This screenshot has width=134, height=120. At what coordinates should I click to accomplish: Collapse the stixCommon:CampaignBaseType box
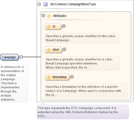(39, 4)
